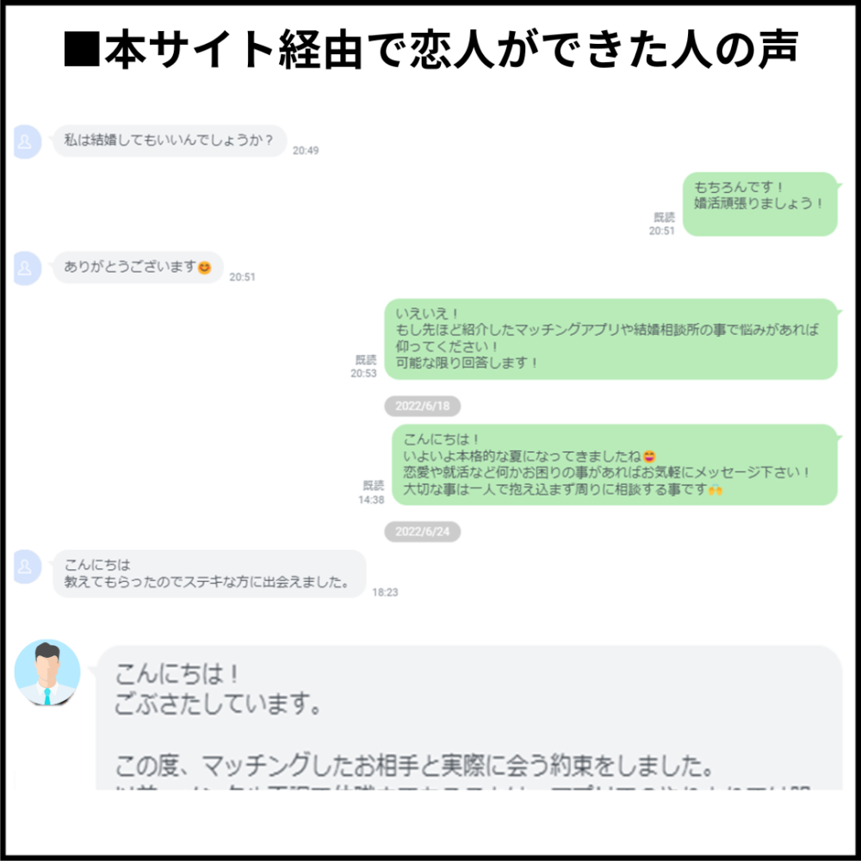This screenshot has height=861, width=861.
Task: Click the avatar beside the ありがとうございます message
Action: pos(27,268)
